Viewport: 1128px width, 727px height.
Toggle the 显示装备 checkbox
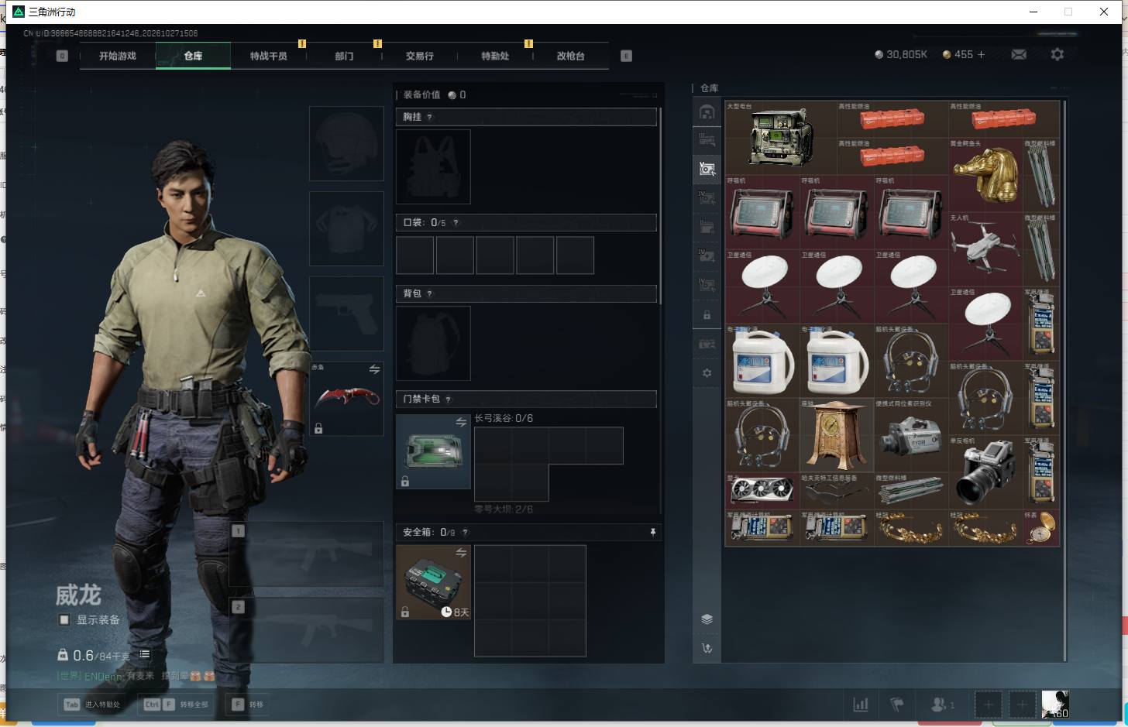[x=64, y=619]
